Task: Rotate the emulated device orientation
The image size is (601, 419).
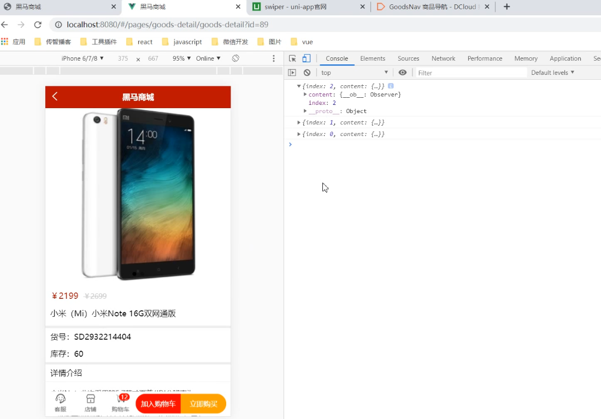Action: pos(235,58)
